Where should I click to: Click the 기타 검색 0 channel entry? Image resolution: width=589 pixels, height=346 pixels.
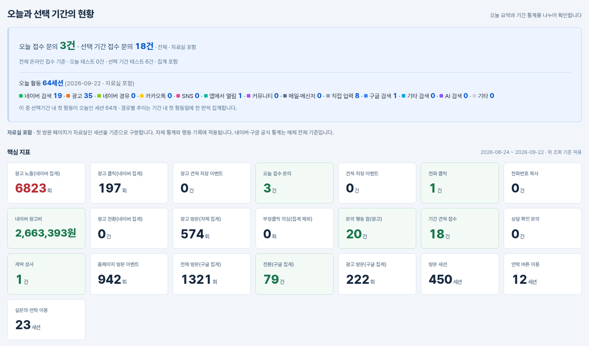(418, 96)
